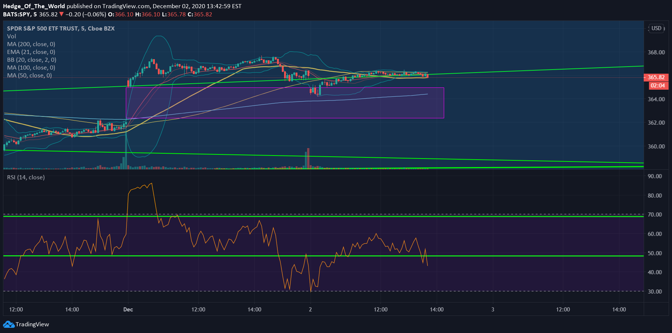Click the 368.00 price axis label
The width and height of the screenshot is (672, 333).
(x=656, y=52)
